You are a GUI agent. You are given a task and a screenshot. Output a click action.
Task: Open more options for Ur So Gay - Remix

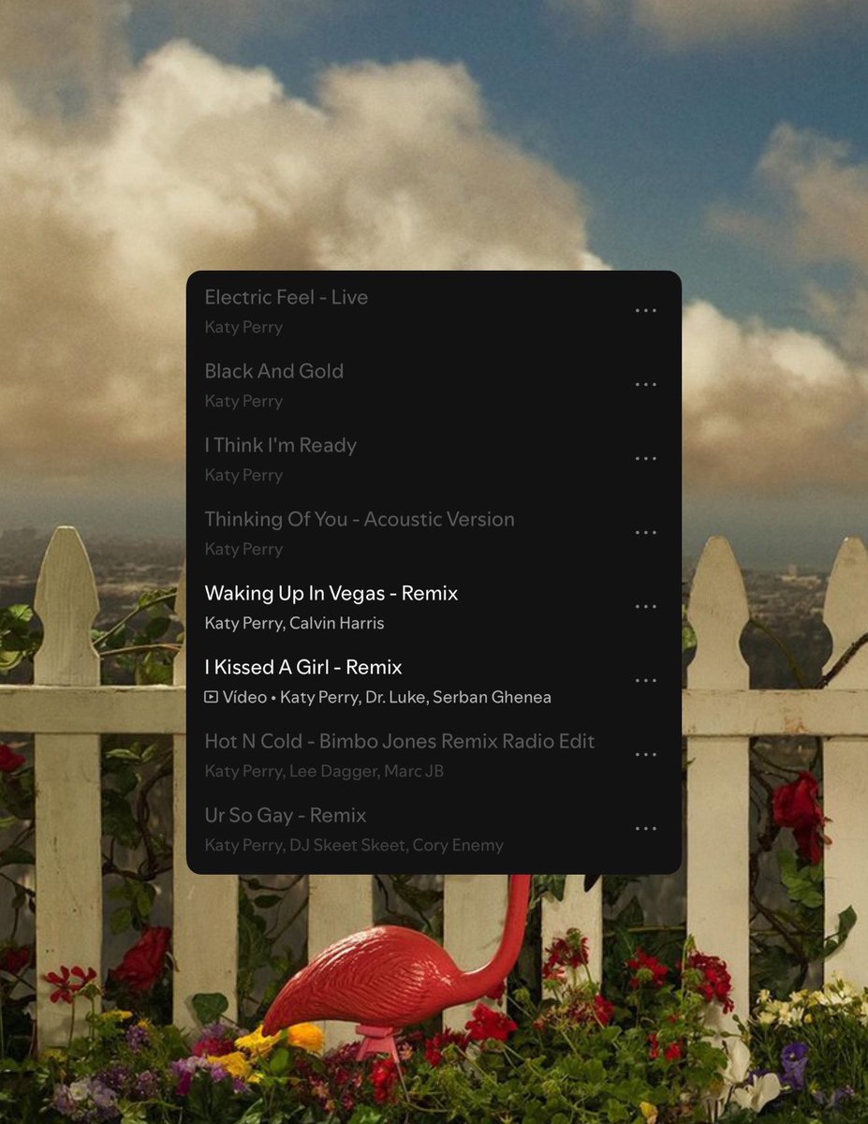645,829
